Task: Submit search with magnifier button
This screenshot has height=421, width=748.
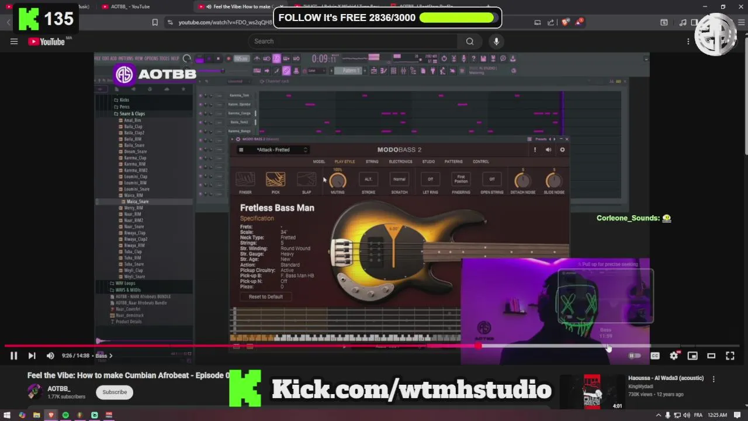Action: click(470, 42)
